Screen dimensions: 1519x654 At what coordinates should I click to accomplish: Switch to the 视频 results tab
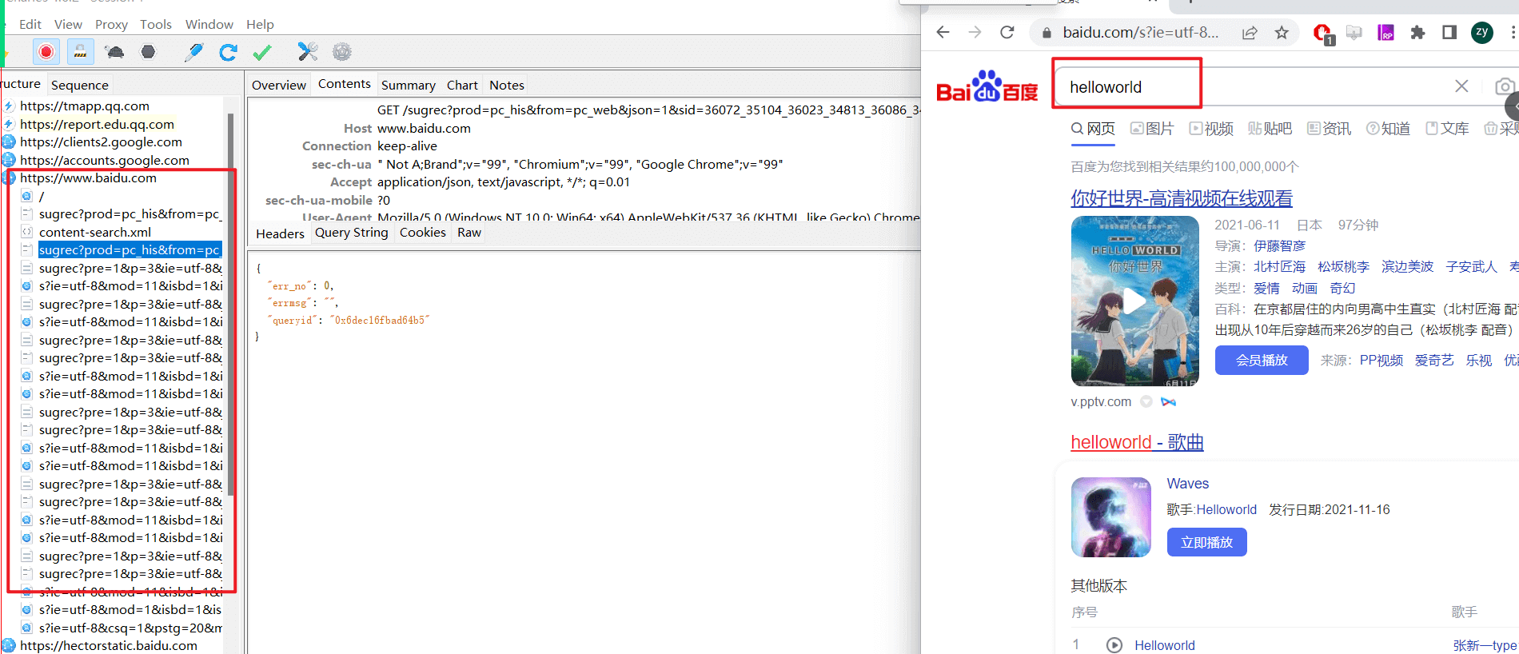(1211, 129)
